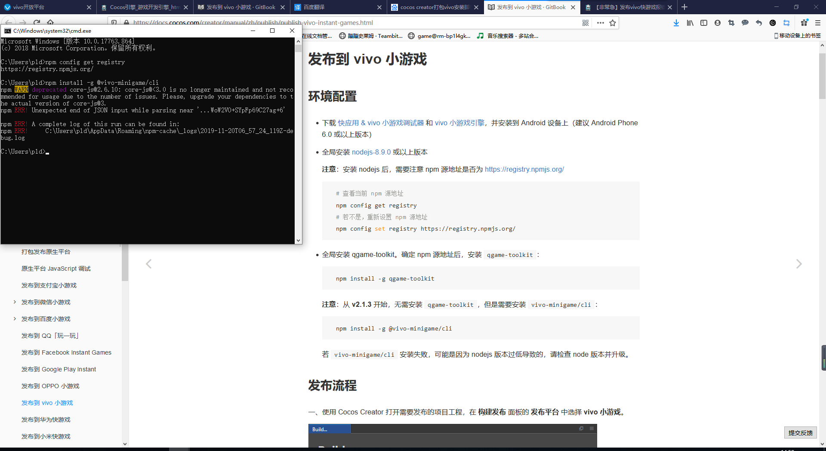
Task: Open nodejs-8.9.0 download link
Action: click(371, 152)
